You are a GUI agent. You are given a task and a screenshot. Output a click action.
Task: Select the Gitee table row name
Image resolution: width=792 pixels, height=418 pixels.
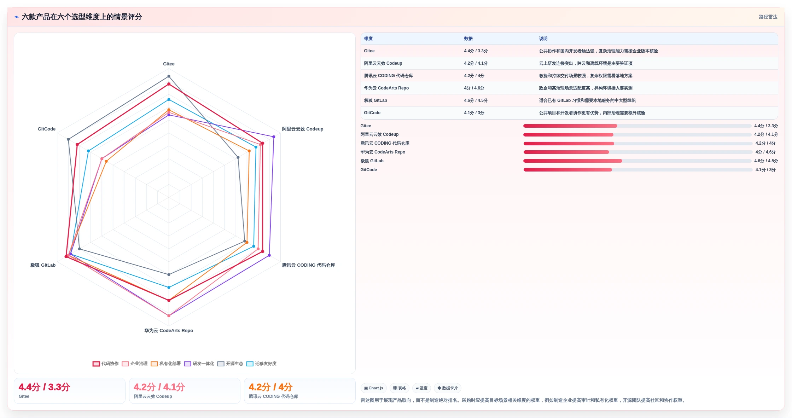tap(369, 51)
